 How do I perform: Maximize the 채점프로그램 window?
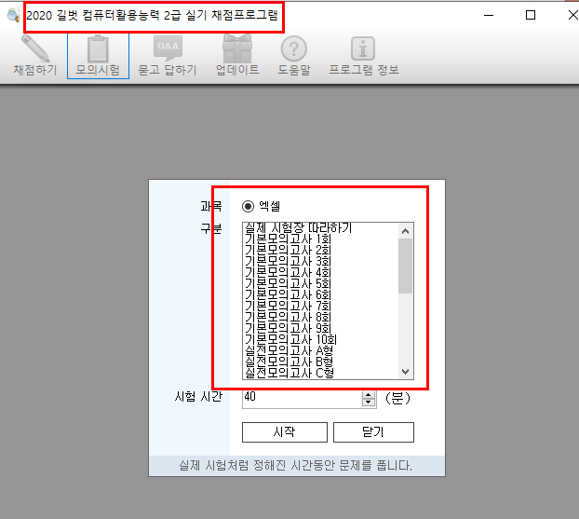[531, 15]
